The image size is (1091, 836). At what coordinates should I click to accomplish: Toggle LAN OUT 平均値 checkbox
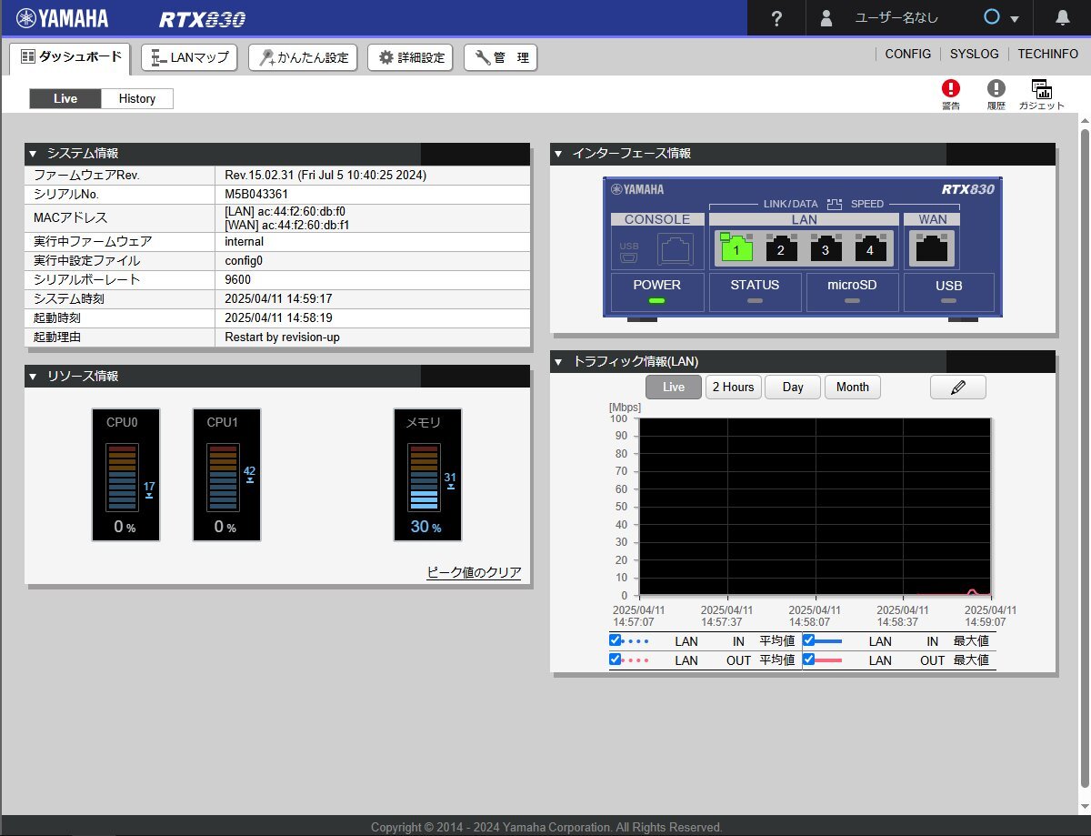point(616,660)
